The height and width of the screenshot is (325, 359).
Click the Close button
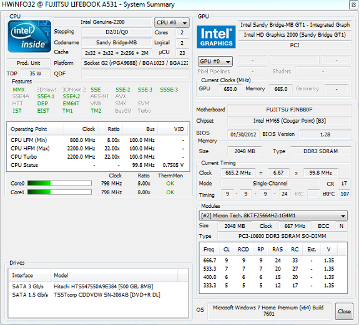tap(344, 311)
